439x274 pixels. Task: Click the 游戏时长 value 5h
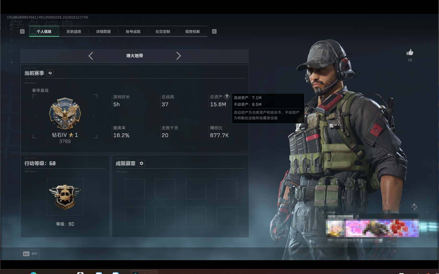click(116, 104)
